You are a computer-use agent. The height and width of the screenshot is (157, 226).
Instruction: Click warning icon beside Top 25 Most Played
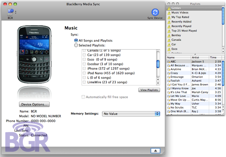tap(169, 31)
